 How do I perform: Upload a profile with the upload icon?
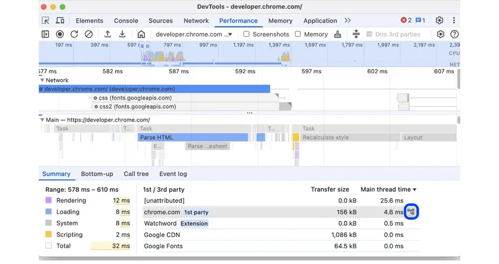(x=107, y=34)
